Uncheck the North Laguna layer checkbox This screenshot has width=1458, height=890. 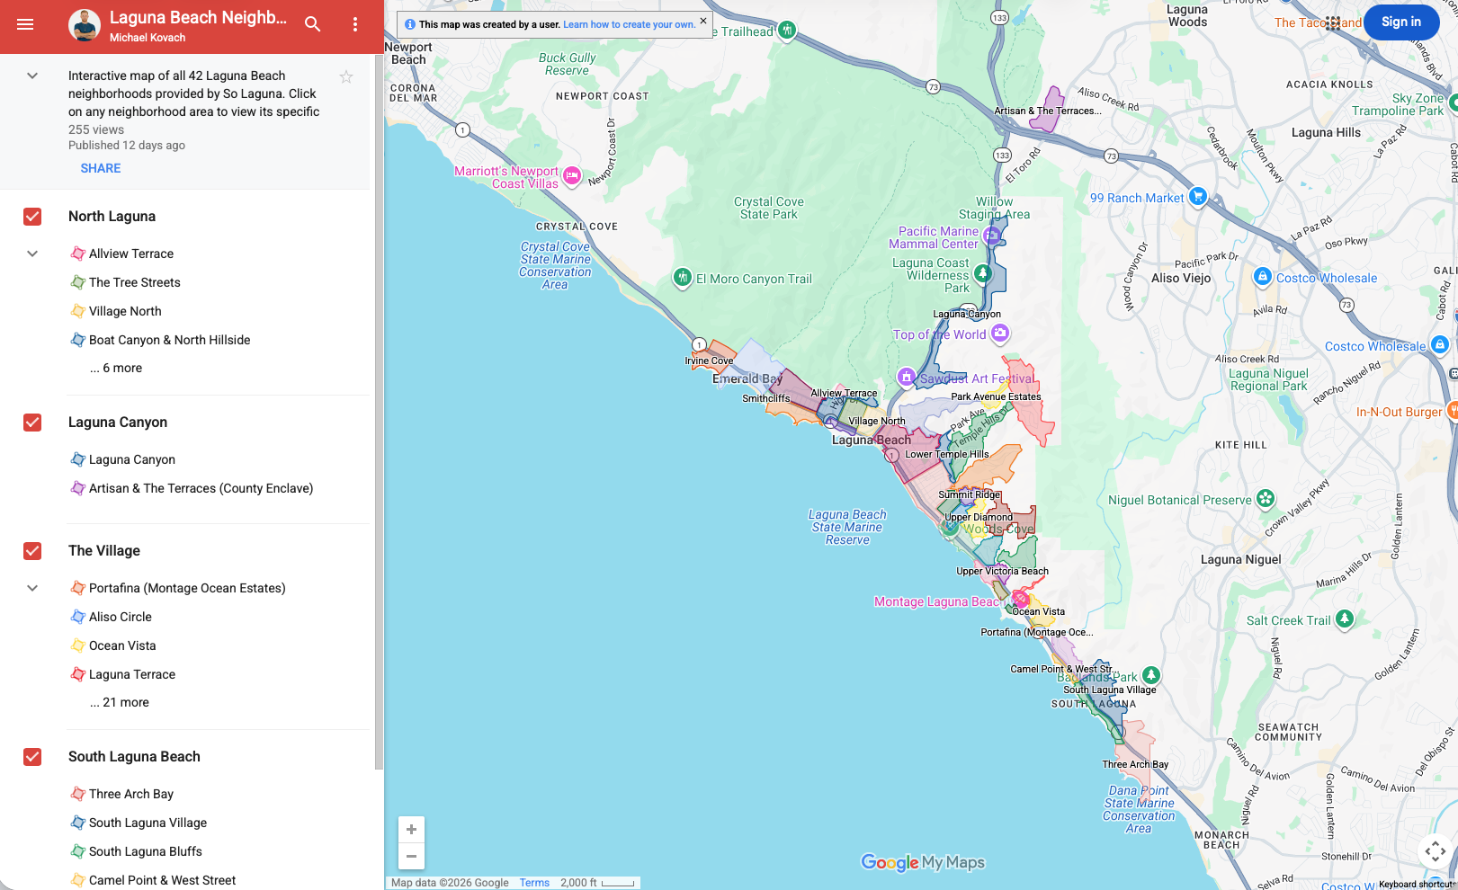32,217
